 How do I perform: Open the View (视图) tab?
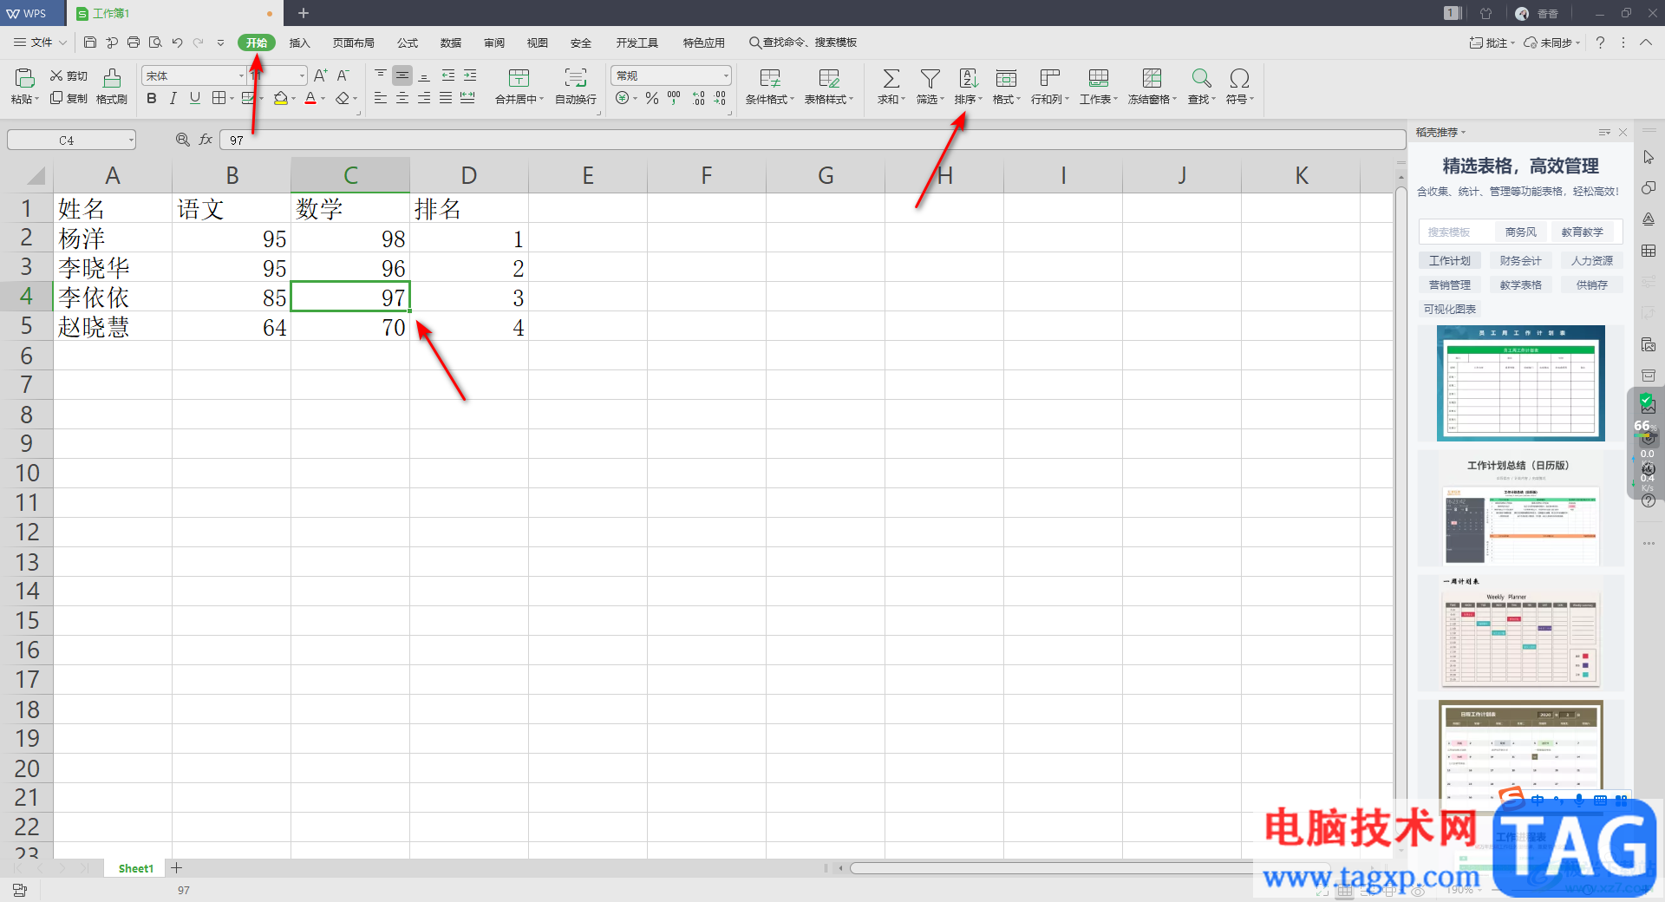(538, 42)
